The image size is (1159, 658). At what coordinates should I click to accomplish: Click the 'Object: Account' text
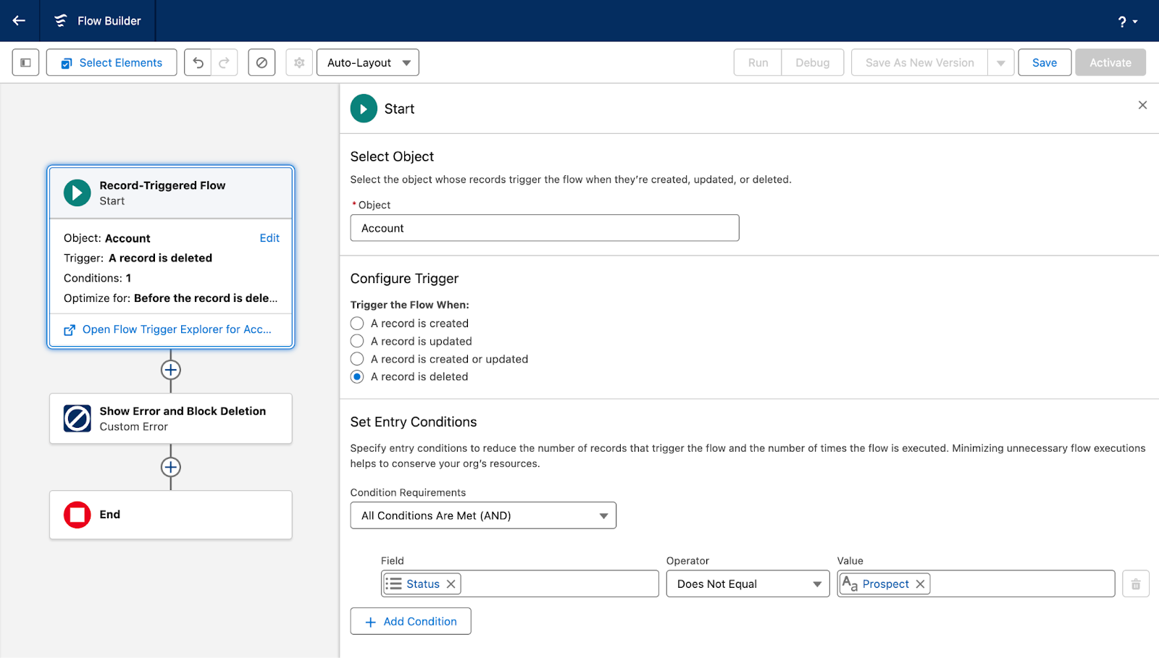click(x=107, y=238)
